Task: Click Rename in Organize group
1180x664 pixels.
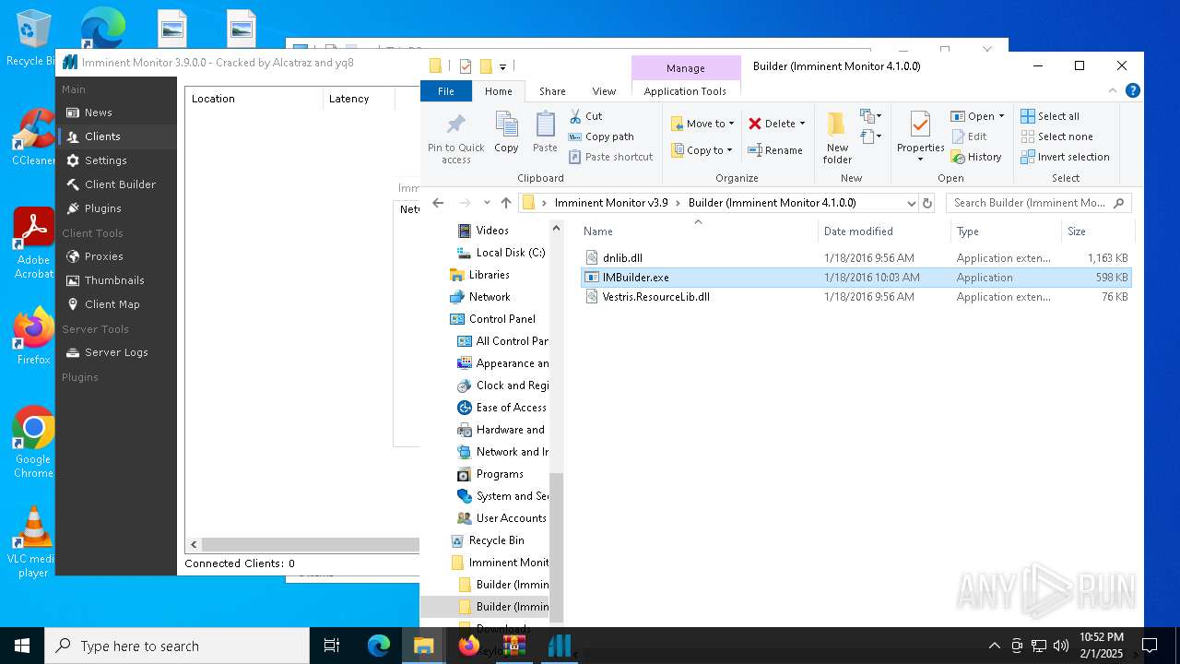Action: (x=774, y=150)
